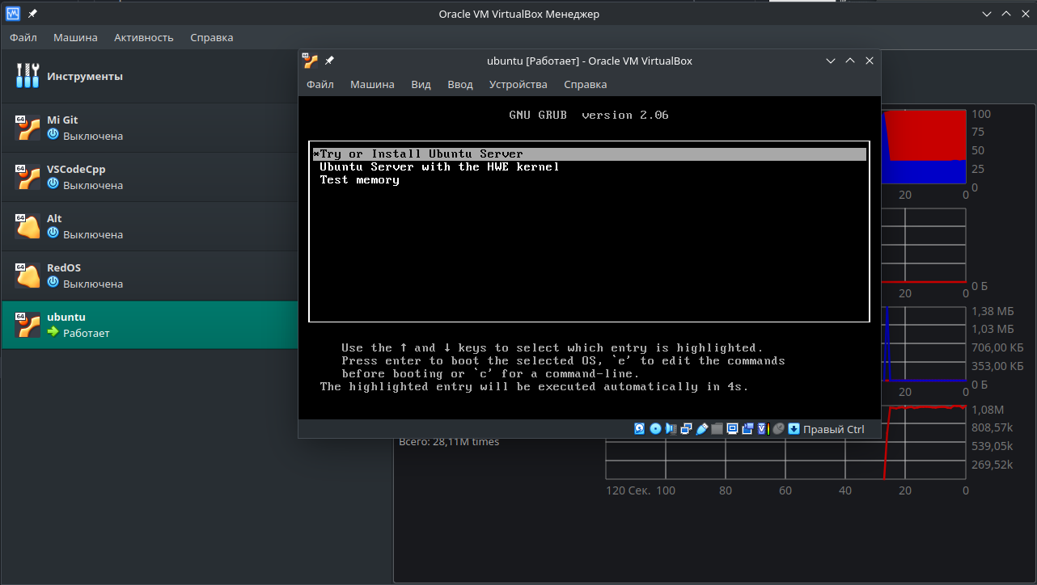Open the Вид menu of the VM window
Screen dimensions: 1037x585
coord(420,84)
